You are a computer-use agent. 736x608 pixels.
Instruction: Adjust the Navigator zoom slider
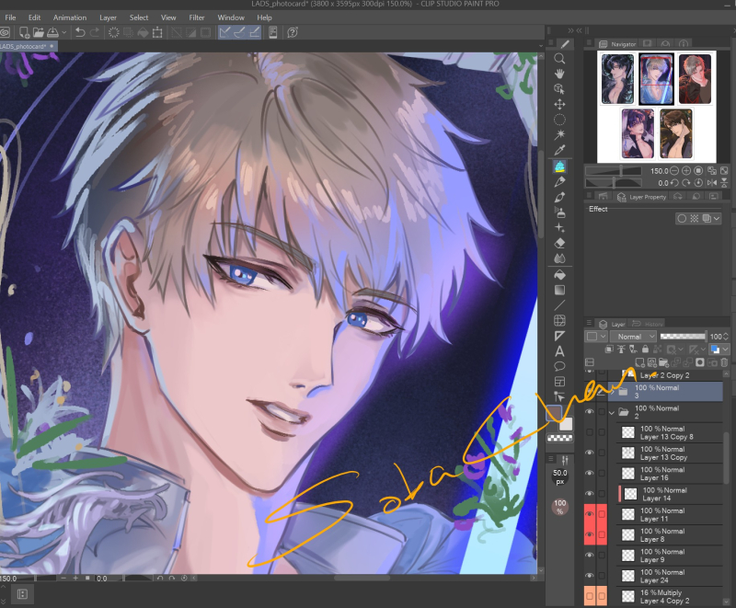coord(614,171)
